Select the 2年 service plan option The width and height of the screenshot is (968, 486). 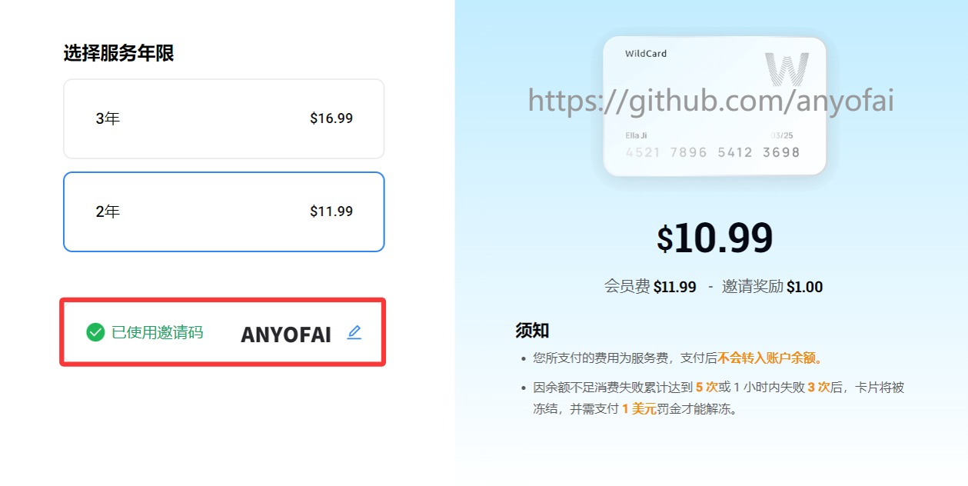click(224, 211)
